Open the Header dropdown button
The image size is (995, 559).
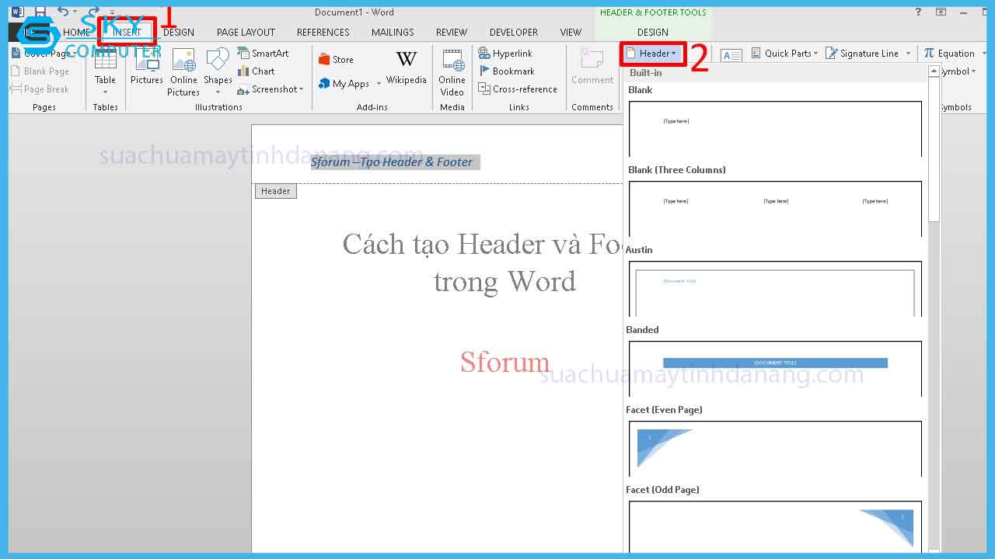[654, 54]
